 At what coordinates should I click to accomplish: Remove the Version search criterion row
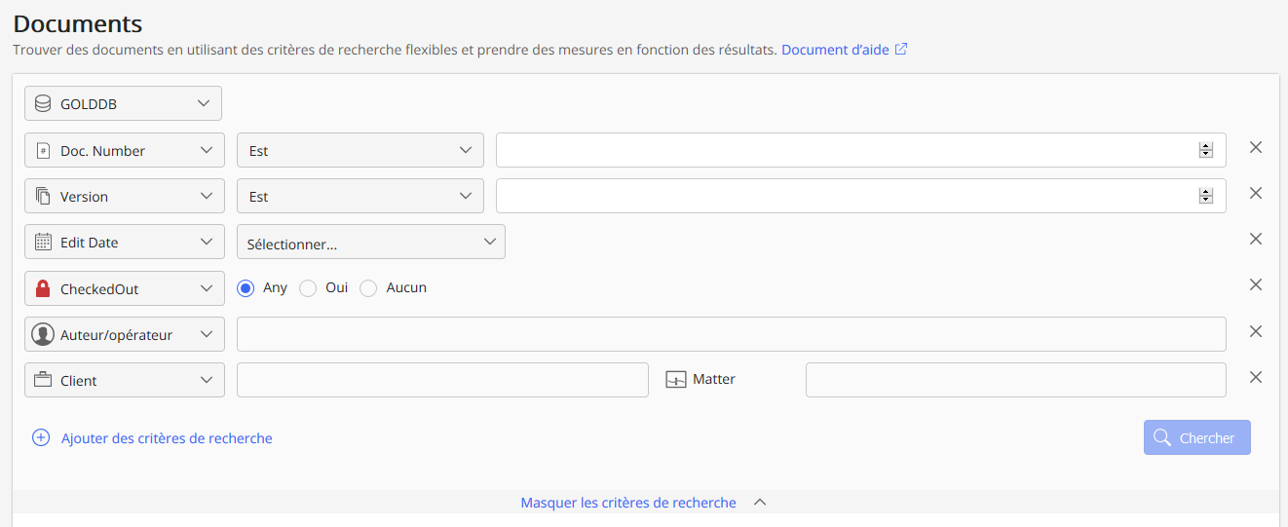pos(1256,193)
